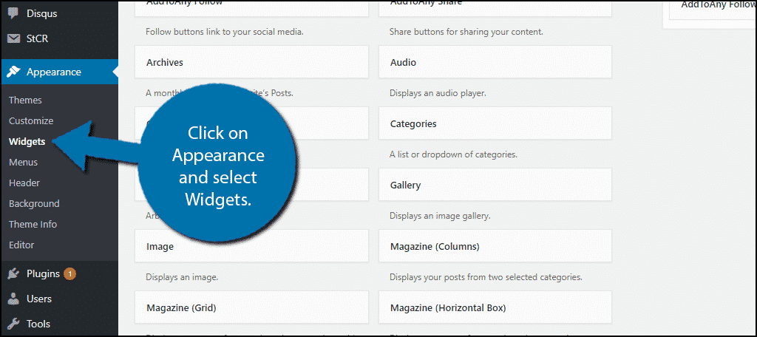Click the Plugins update count badge

[x=70, y=273]
